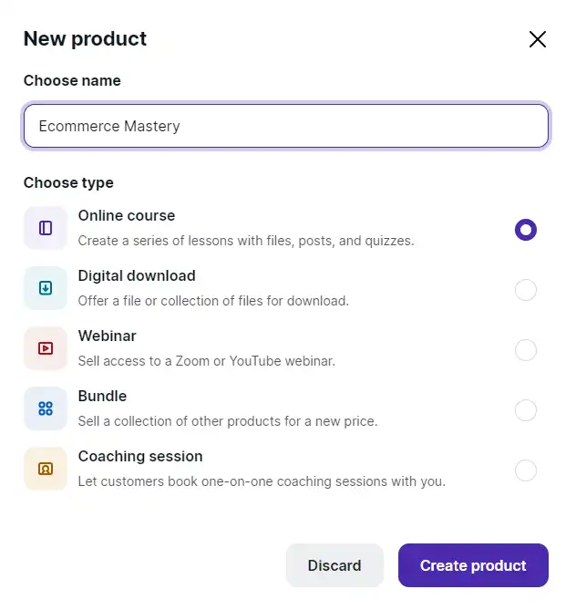Enable the Coaching session radio option

[526, 470]
